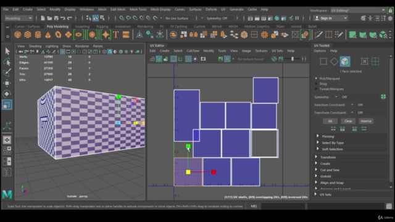Toggle UV Editor grid display icon
Viewport: 395px width, 222px height.
coord(188,59)
